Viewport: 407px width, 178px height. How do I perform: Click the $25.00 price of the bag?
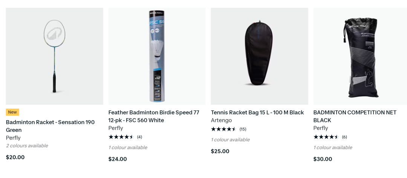click(x=220, y=151)
